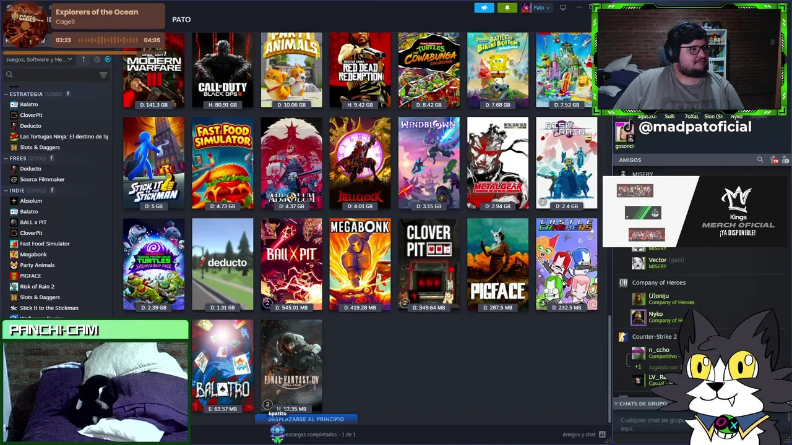
Task: Select Fast Food Simulator in the sidebar
Action: pyautogui.click(x=45, y=244)
